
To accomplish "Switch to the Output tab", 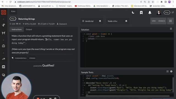I will pos(29,29).
